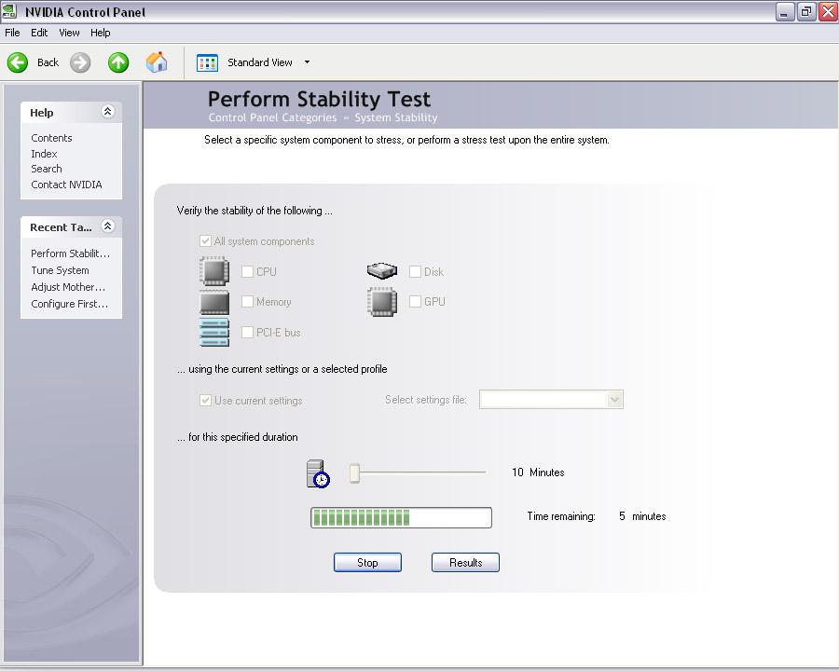The height and width of the screenshot is (671, 839).
Task: Click the PCI-E bus icon
Action: 214,333
